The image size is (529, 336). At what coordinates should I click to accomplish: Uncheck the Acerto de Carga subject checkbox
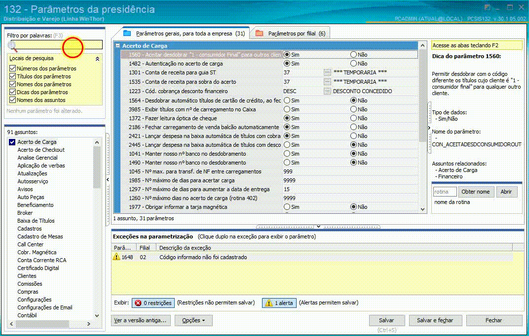[x=12, y=142]
